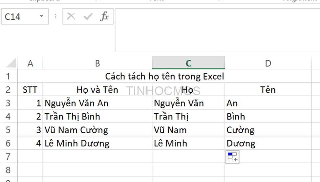Image resolution: width=320 pixels, height=182 pixels.
Task: Click the Cancel (X) formula bar icon
Action: coord(71,16)
